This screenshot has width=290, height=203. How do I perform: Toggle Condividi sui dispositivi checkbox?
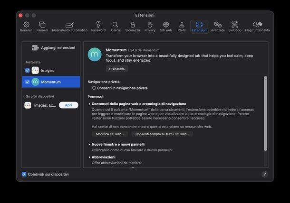(24, 174)
